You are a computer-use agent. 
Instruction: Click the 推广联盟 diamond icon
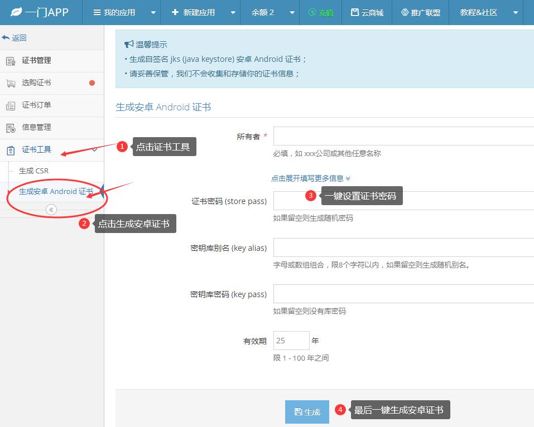pyautogui.click(x=405, y=13)
